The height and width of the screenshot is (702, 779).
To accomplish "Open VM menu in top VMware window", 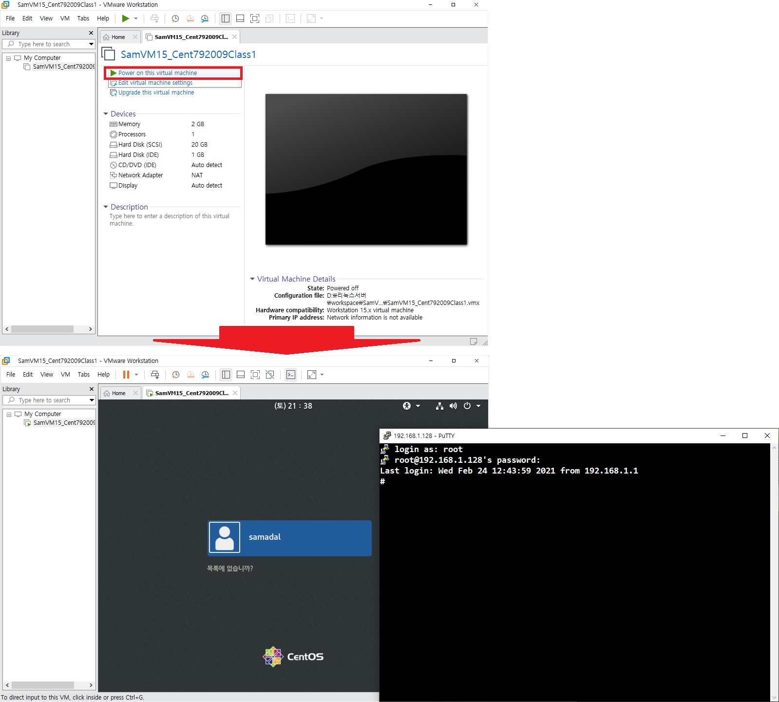I will pos(65,19).
